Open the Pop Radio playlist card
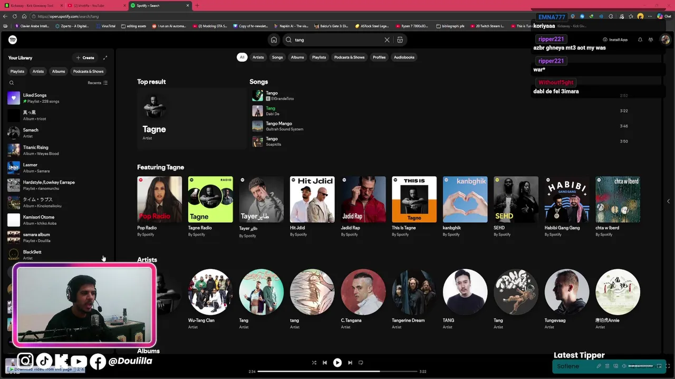Viewport: 675px width, 379px height. [159, 207]
